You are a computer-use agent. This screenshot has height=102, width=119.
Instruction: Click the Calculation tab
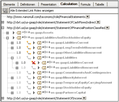(x=69, y=4)
